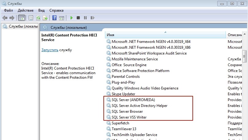The width and height of the screenshot is (248, 140).
Task: Minimize the Службы window
Action: (x=222, y=3)
